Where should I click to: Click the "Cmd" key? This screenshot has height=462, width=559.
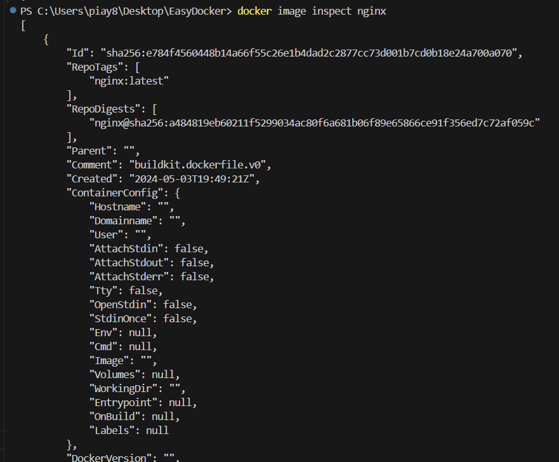103,347
